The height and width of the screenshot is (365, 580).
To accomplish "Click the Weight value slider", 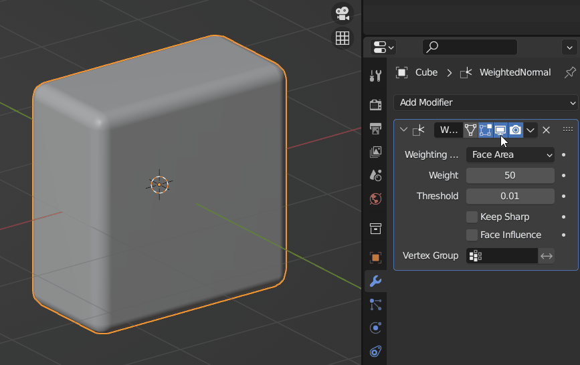I will point(510,175).
